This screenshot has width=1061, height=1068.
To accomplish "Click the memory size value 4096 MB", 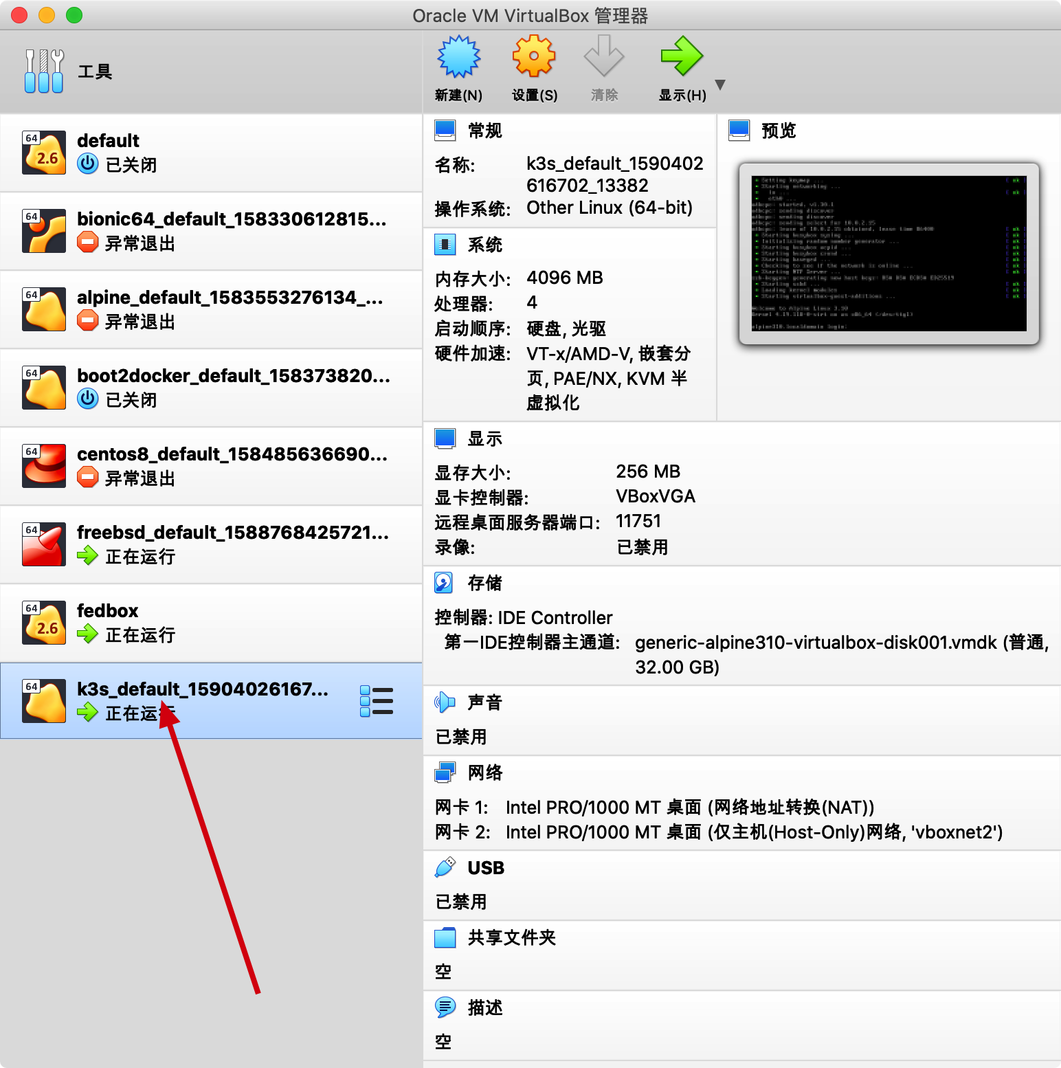I will point(565,278).
